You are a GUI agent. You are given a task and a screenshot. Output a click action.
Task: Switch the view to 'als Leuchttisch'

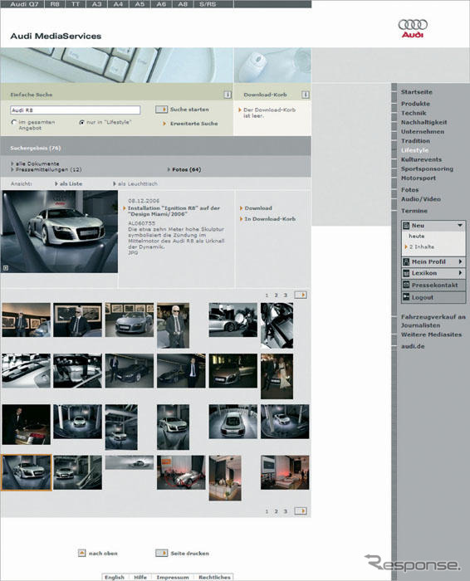138,183
